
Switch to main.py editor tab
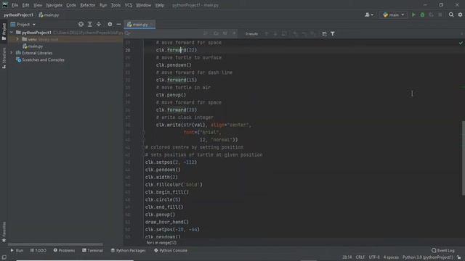click(139, 25)
